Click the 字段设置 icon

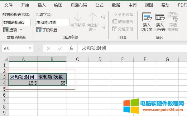pos(39,30)
